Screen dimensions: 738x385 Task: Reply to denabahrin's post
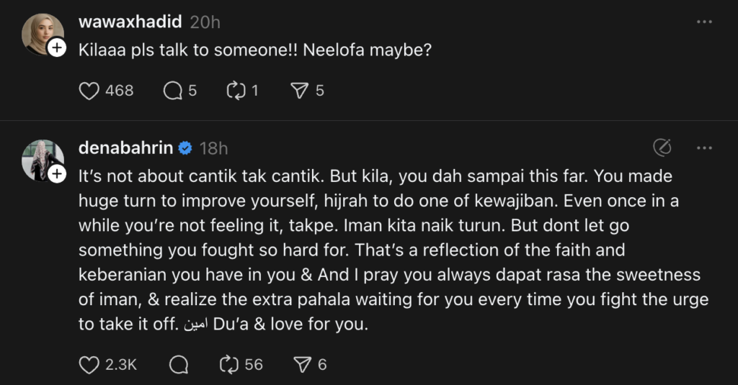click(x=177, y=365)
